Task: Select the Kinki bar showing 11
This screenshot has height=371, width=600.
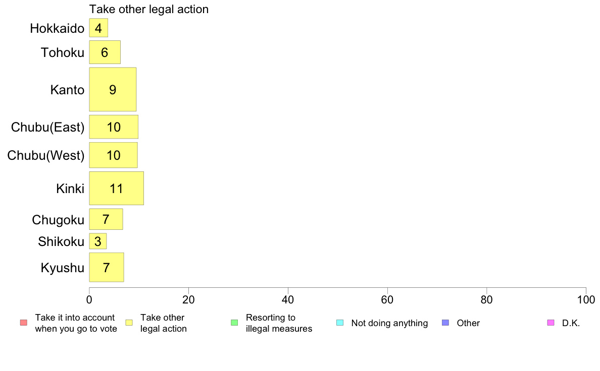Action: pos(117,189)
